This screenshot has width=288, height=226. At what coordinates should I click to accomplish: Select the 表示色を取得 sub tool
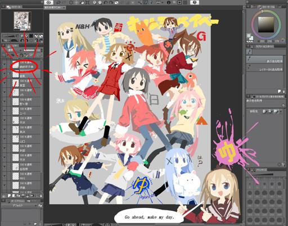tap(264, 60)
